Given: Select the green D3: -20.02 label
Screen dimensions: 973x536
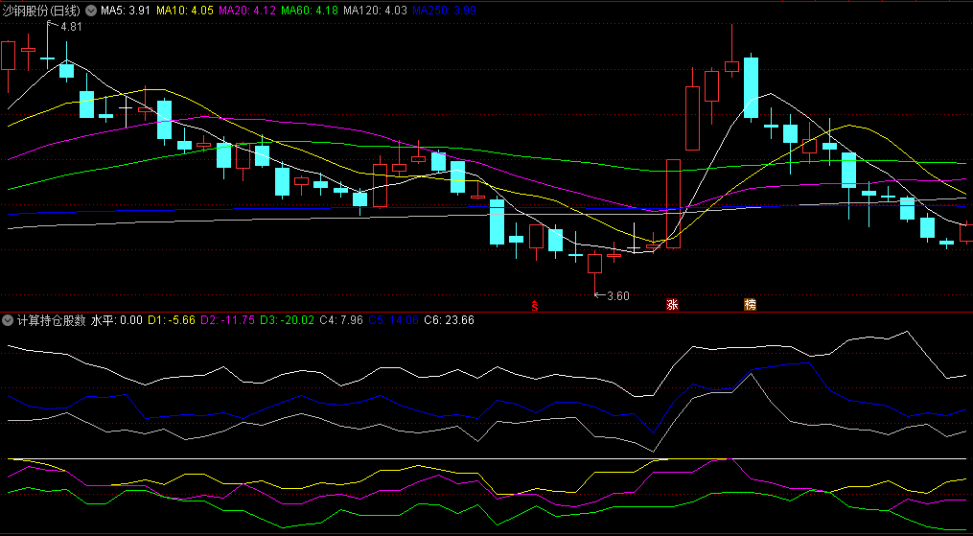Looking at the screenshot, I should point(287,320).
